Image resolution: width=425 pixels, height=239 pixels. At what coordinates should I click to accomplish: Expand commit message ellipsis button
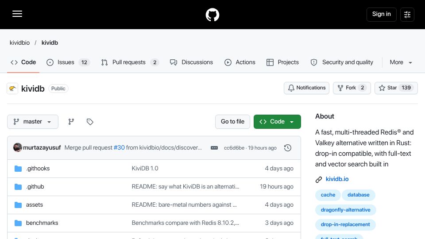coord(214,148)
